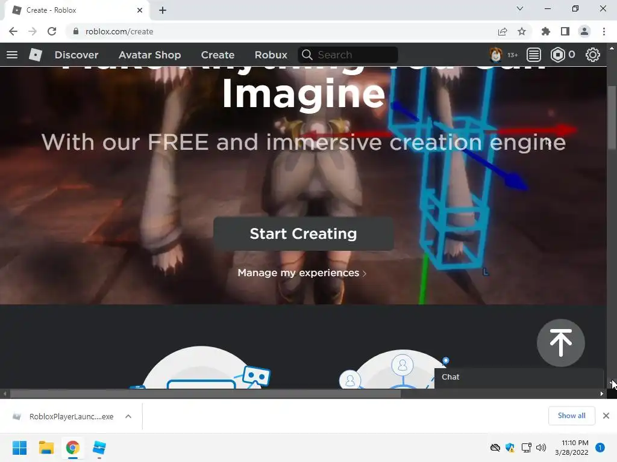Click Show all downloads
The image size is (617, 462).
pyautogui.click(x=571, y=416)
